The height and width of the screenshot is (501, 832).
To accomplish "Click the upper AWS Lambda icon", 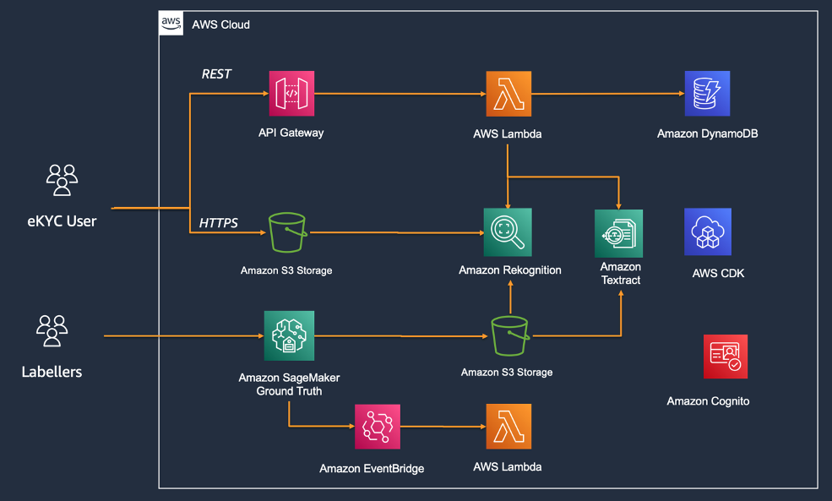I will coord(508,94).
